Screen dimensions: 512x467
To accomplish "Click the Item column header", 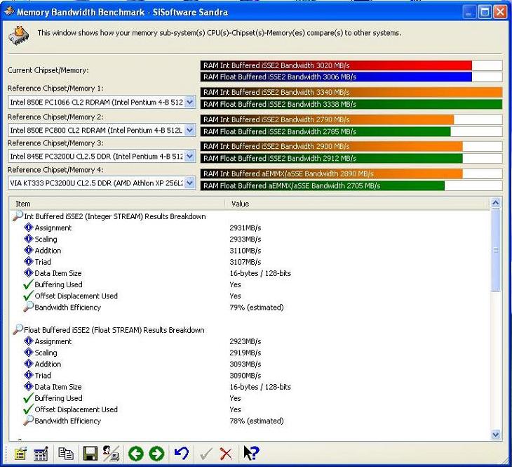I will pyautogui.click(x=117, y=204).
